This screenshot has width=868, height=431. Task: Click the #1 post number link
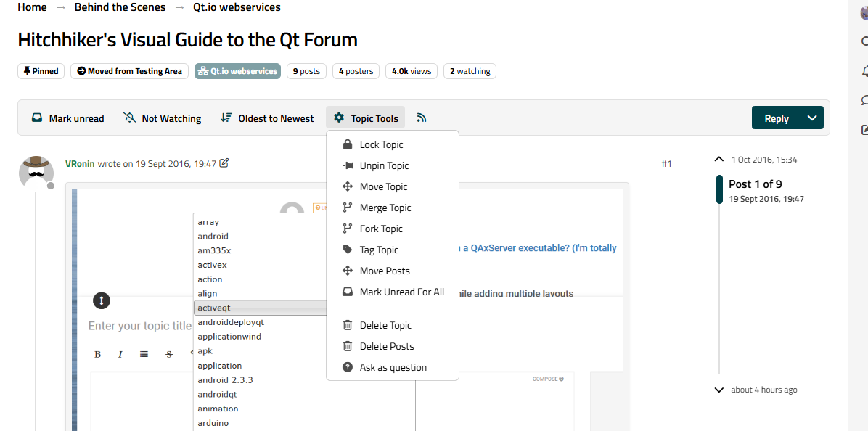[x=666, y=163]
